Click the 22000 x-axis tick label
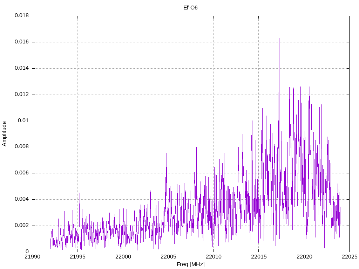 point(123,257)
